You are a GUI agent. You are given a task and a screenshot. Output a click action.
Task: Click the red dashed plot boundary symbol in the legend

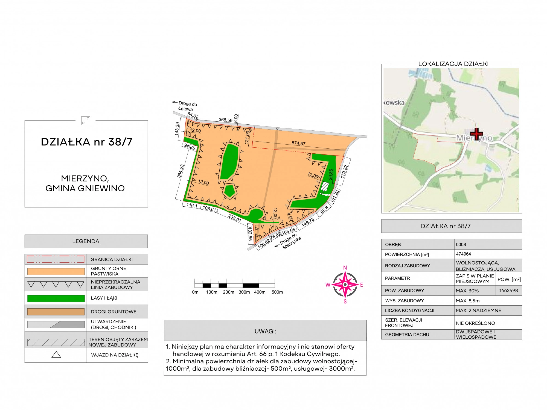(56, 259)
